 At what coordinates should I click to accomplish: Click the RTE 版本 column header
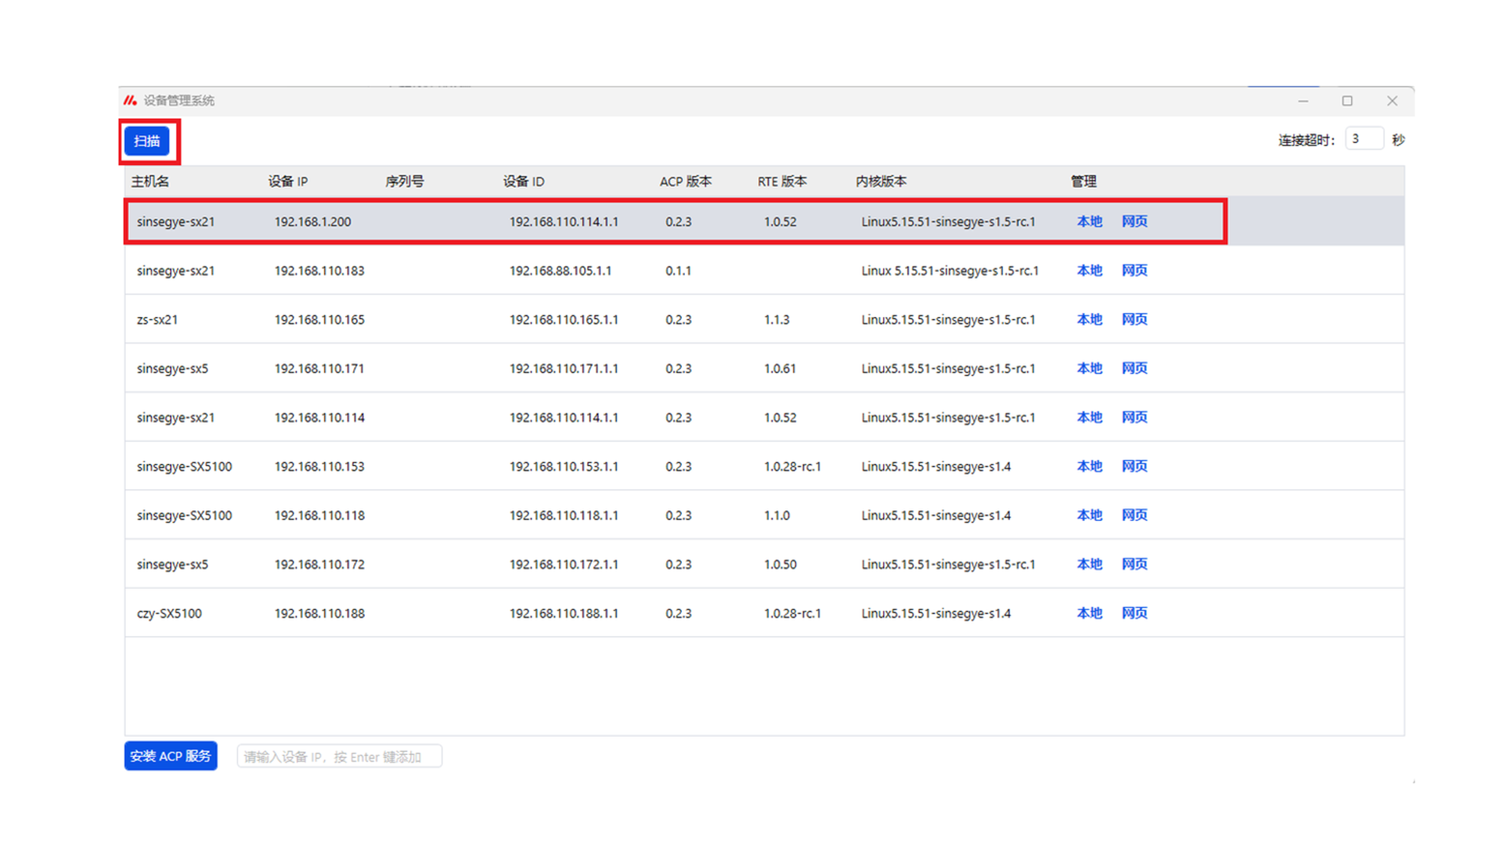pyautogui.click(x=781, y=182)
